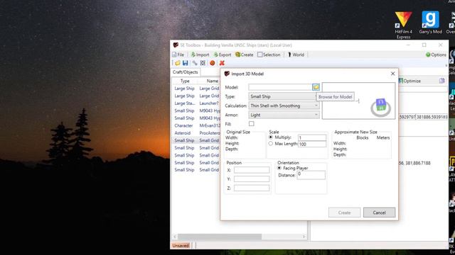Open the Calculation dropdown
Screen dimensions: 455x255
point(284,106)
